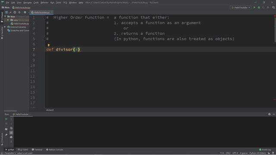Click line number 7 in the gutter
The image size is (276, 155).
tap(34, 50)
